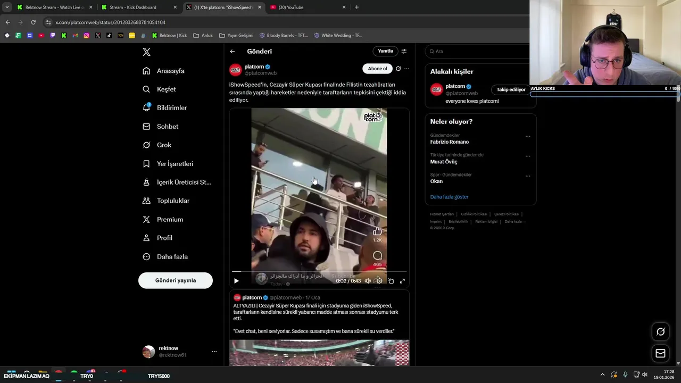Toggle picture-in-picture mini player
Screen dimensions: 681x383
click(x=391, y=281)
